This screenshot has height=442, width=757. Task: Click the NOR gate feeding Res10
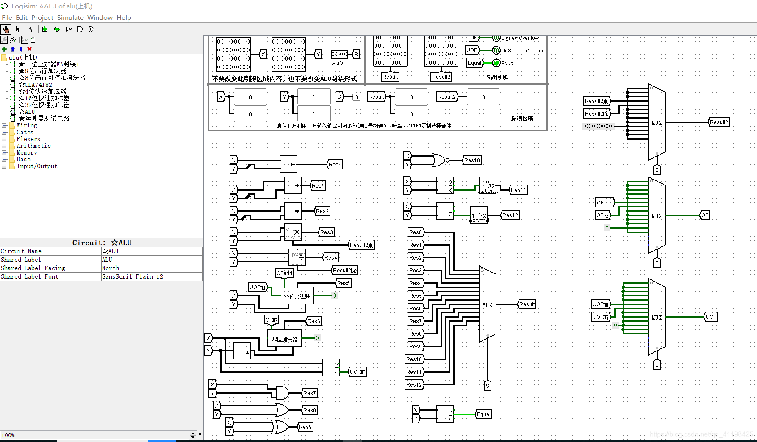(441, 160)
